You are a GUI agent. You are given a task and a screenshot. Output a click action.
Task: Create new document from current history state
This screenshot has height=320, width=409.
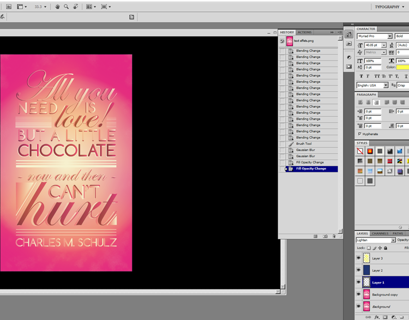click(315, 236)
